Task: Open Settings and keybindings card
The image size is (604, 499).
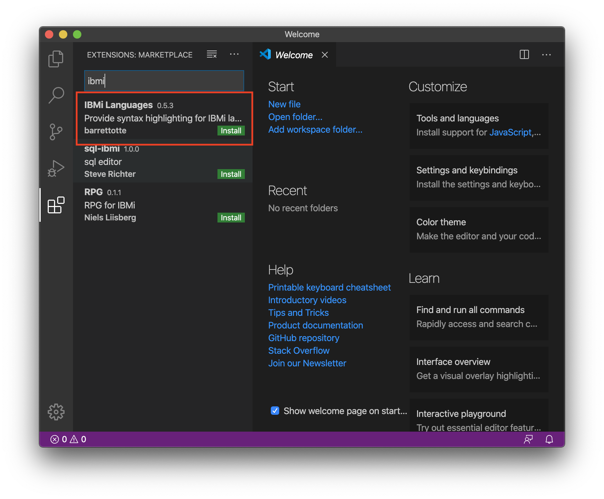Action: 479,178
